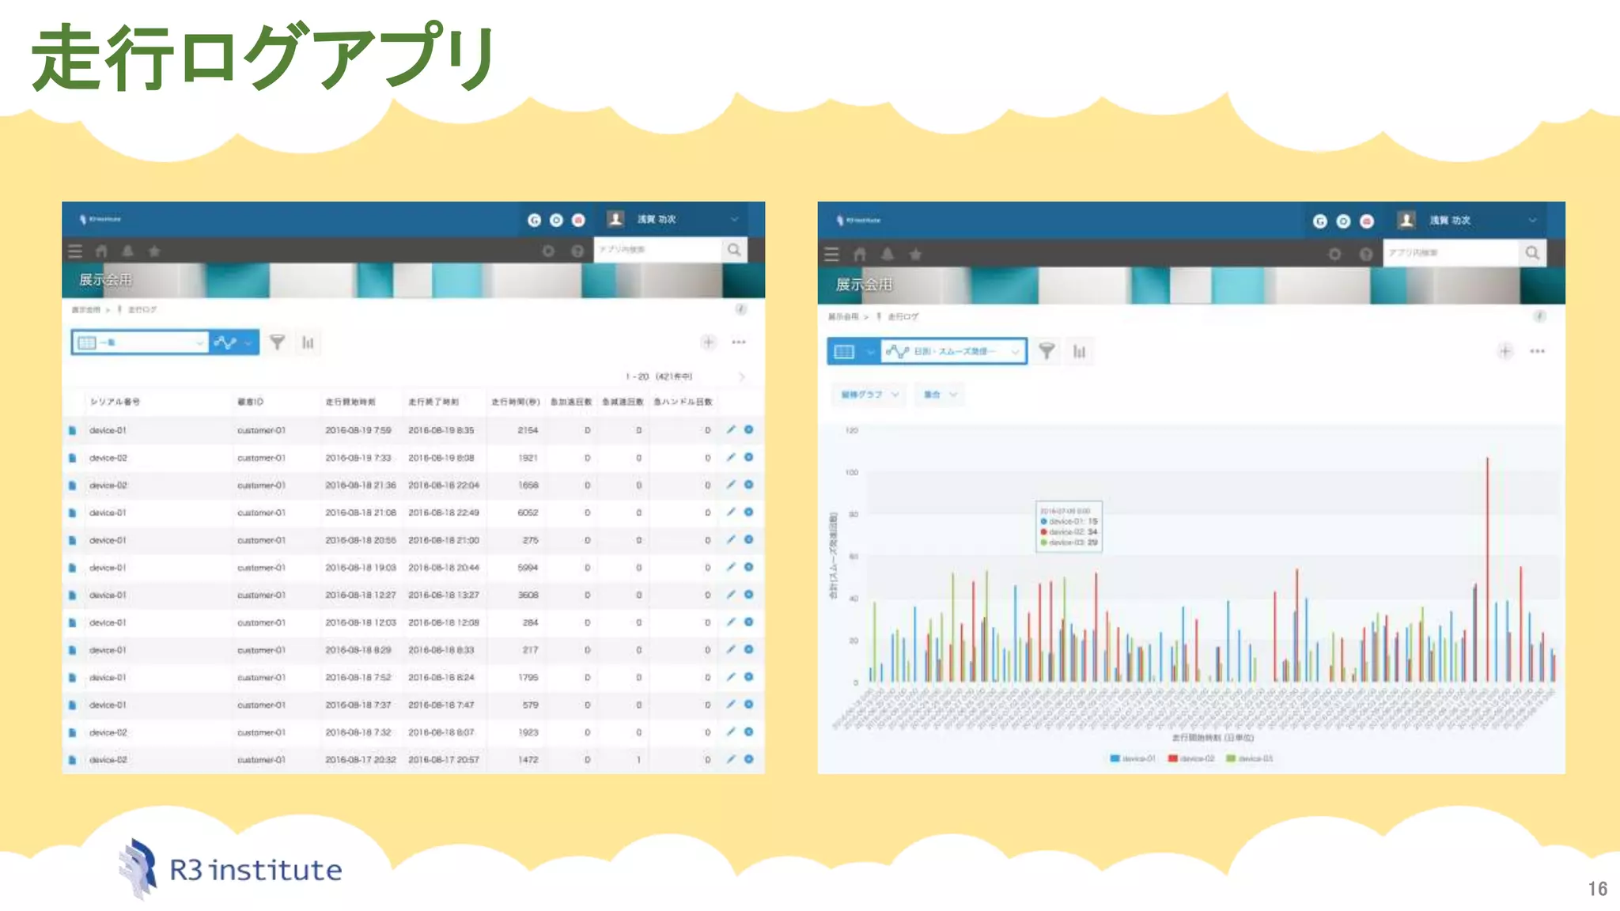
Task: Open the gear settings icon in graph window
Action: coord(1334,255)
